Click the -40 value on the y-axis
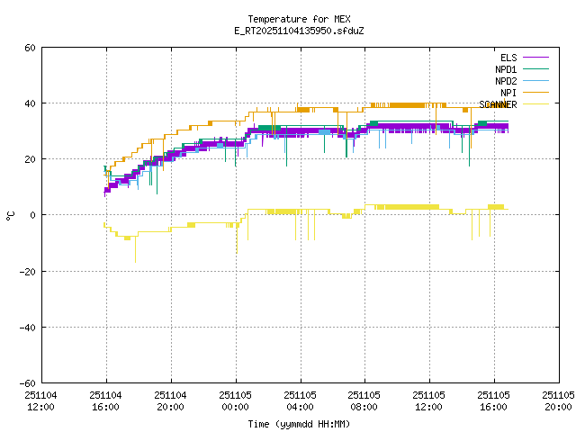The image size is (576, 432). tap(27, 327)
